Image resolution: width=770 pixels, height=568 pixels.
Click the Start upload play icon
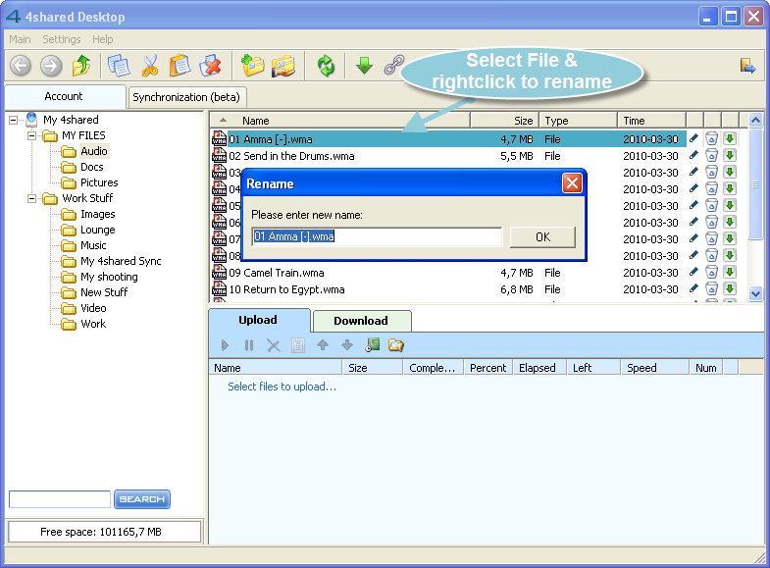pyautogui.click(x=225, y=345)
